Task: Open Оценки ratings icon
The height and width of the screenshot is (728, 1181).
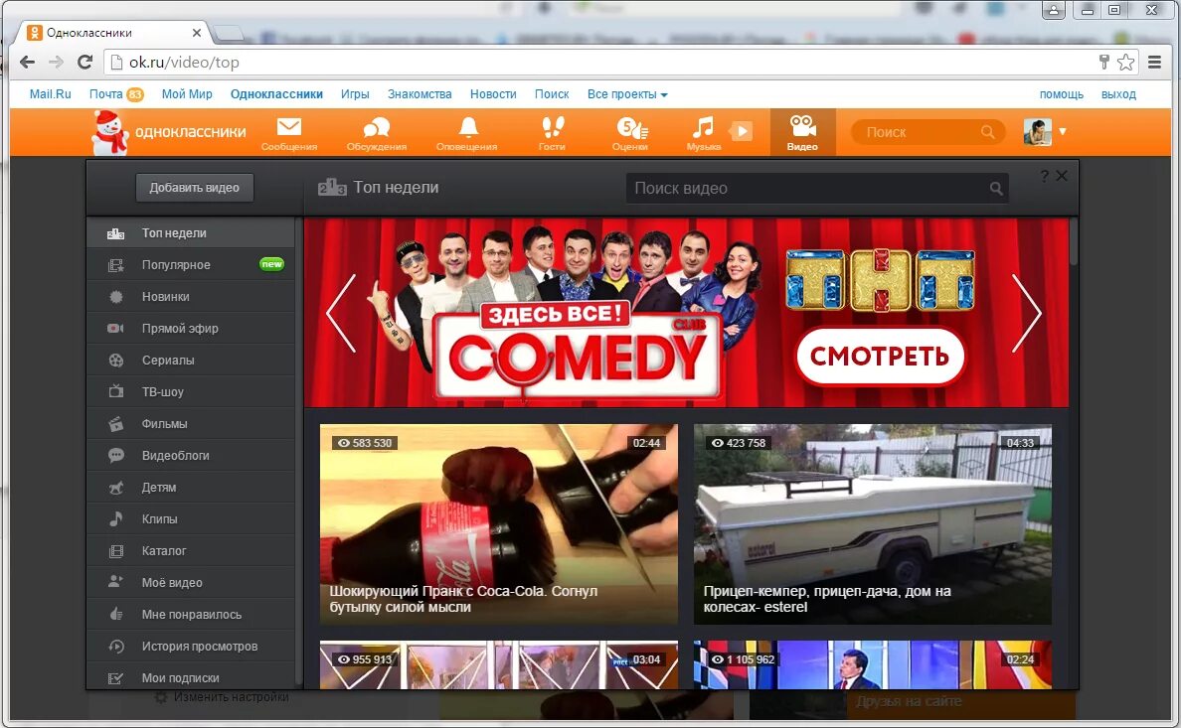Action: (x=630, y=133)
